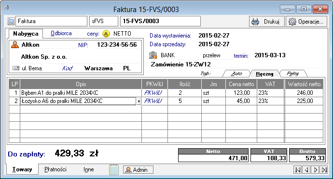
Task: Open the Towary bottom tab
Action: pos(22,169)
